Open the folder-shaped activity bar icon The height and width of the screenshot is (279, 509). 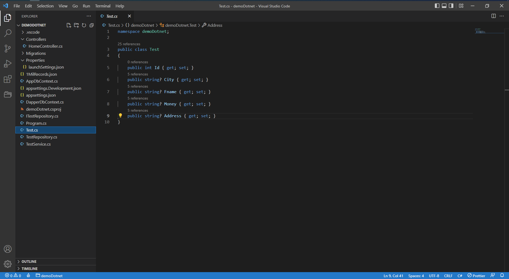pyautogui.click(x=8, y=94)
